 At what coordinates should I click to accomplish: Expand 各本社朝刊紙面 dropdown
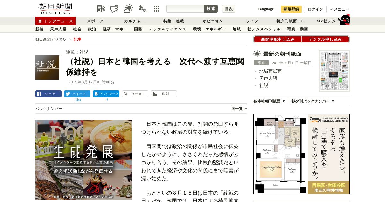[x=269, y=101]
